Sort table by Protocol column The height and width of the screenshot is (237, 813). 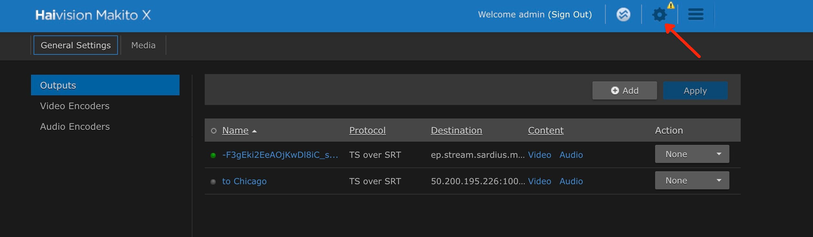click(x=367, y=130)
